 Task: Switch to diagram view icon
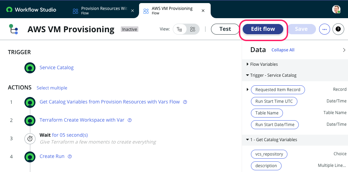[x=193, y=29]
